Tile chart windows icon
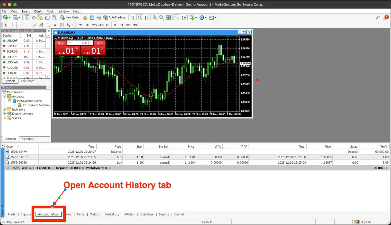 [x=168, y=18]
